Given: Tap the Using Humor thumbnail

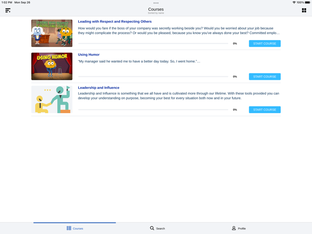Looking at the screenshot, I should pos(52,66).
